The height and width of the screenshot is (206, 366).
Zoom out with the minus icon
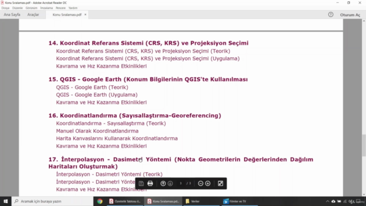[201, 183]
